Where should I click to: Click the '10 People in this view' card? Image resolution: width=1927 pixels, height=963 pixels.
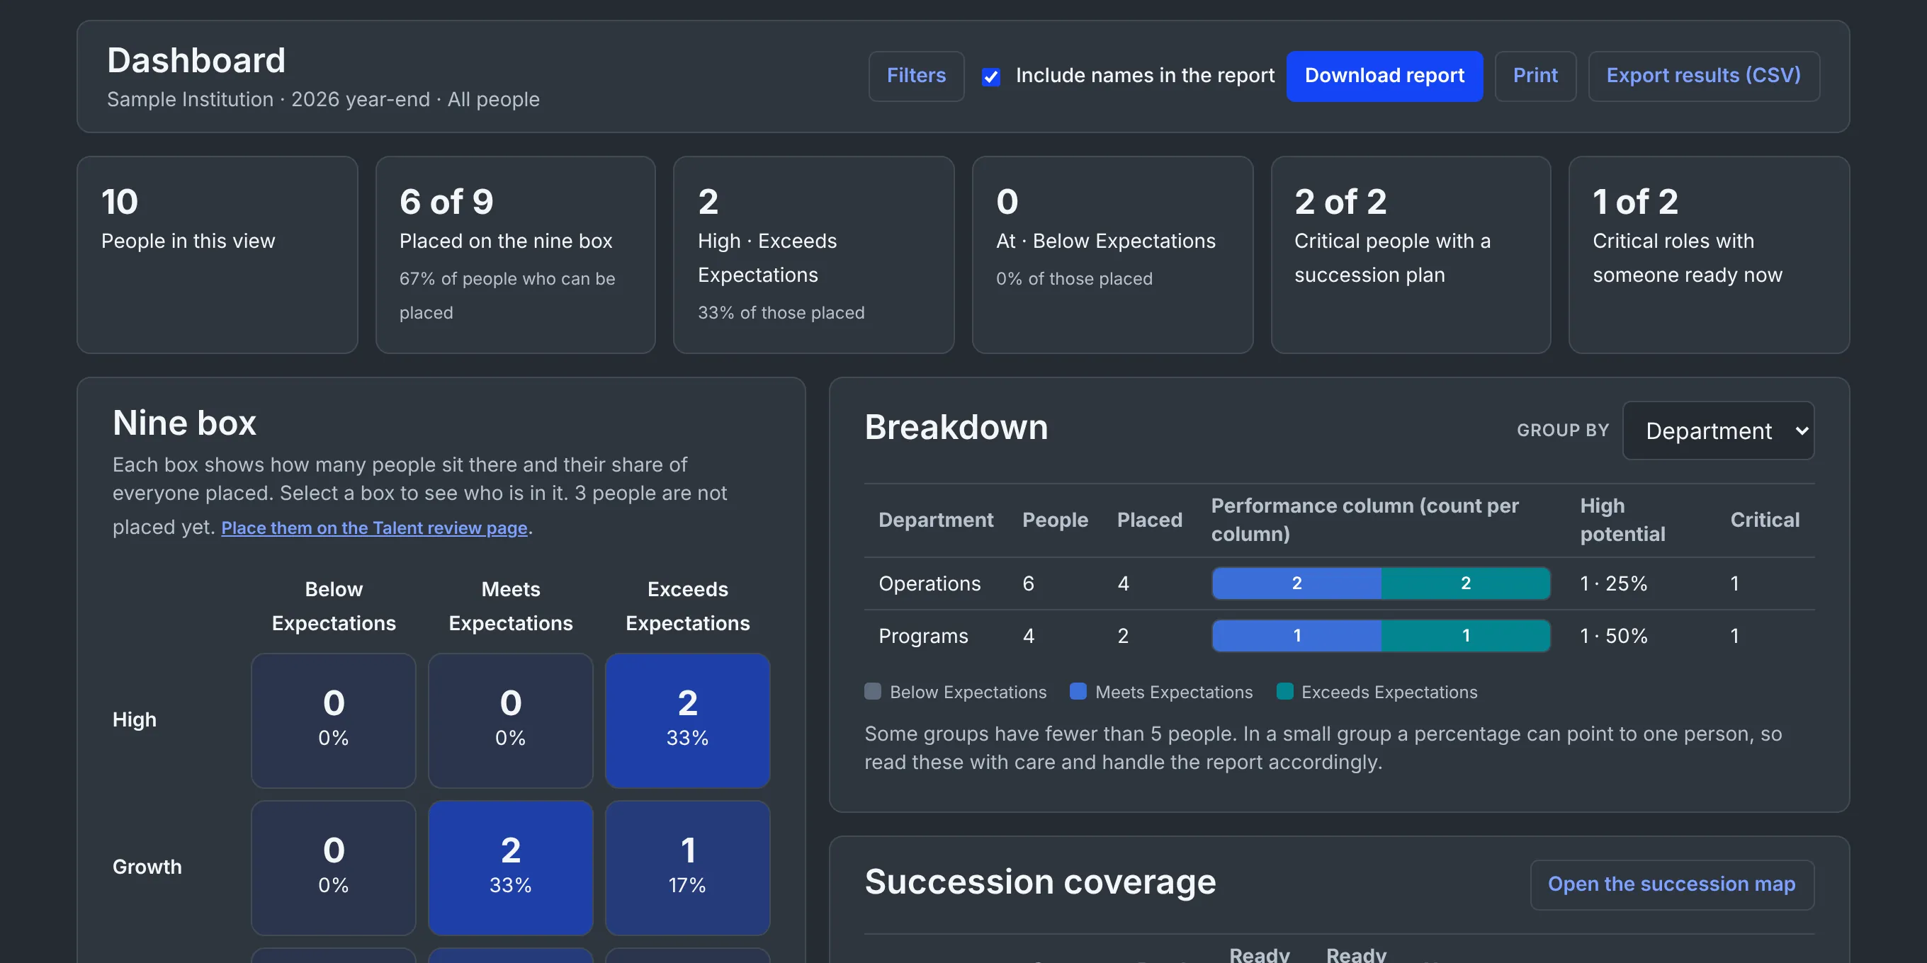click(x=217, y=254)
